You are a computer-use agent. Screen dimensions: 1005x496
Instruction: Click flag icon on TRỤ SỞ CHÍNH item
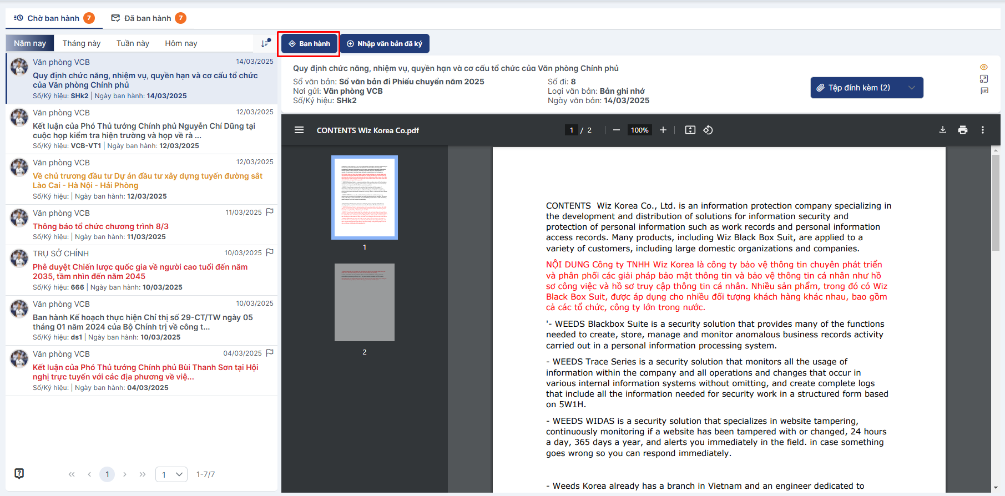pyautogui.click(x=270, y=252)
